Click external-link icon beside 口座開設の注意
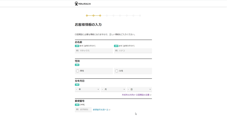The width and height of the screenshot is (227, 116). pos(151,95)
